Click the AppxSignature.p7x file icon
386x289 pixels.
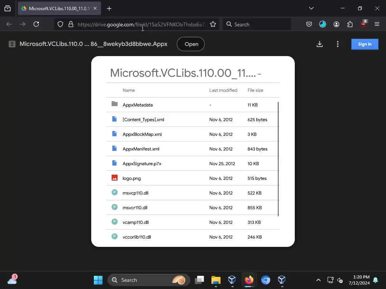click(x=115, y=163)
